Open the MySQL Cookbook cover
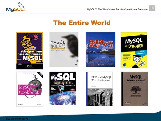Screen dimensions: 161x121 [30, 88]
